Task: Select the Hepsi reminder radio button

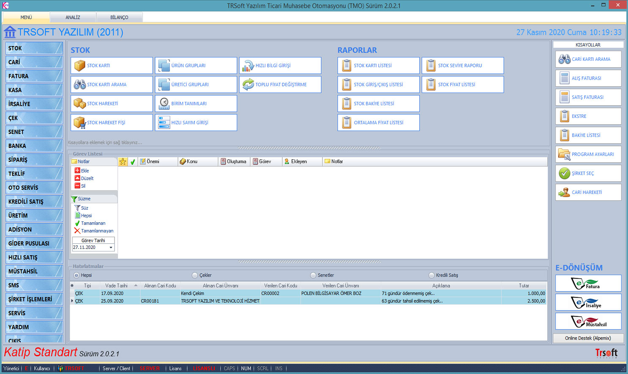Action: click(76, 276)
